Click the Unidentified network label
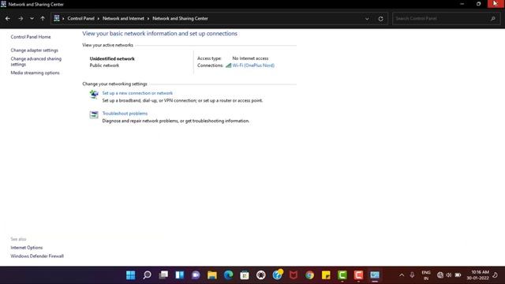The height and width of the screenshot is (284, 505). coord(112,58)
